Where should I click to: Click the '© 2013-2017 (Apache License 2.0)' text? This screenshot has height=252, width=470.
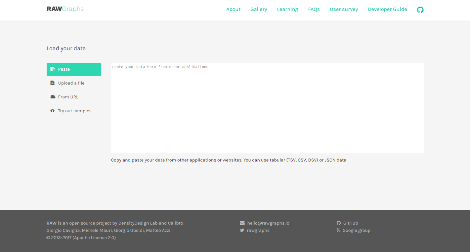click(81, 237)
